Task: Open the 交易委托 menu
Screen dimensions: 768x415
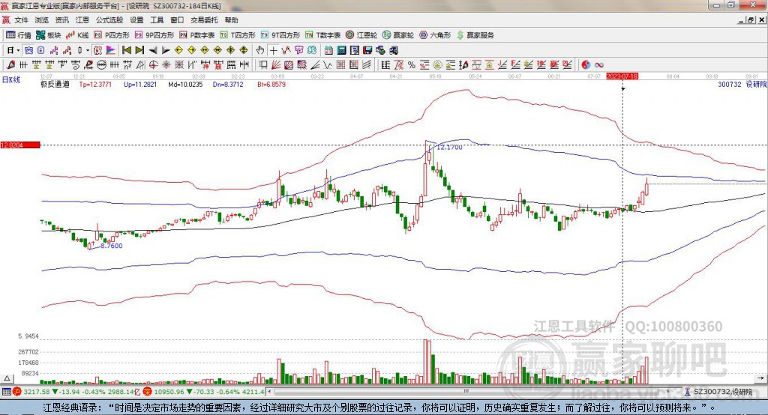Action: click(x=204, y=20)
